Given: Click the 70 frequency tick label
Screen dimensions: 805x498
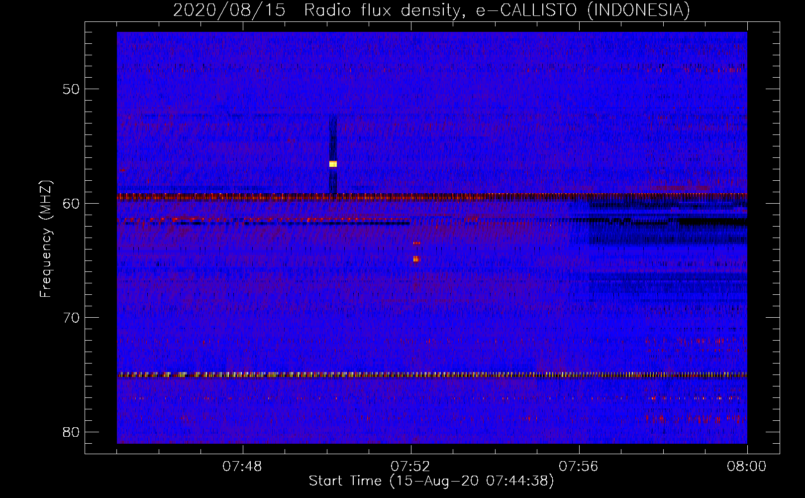Looking at the screenshot, I should coord(72,317).
